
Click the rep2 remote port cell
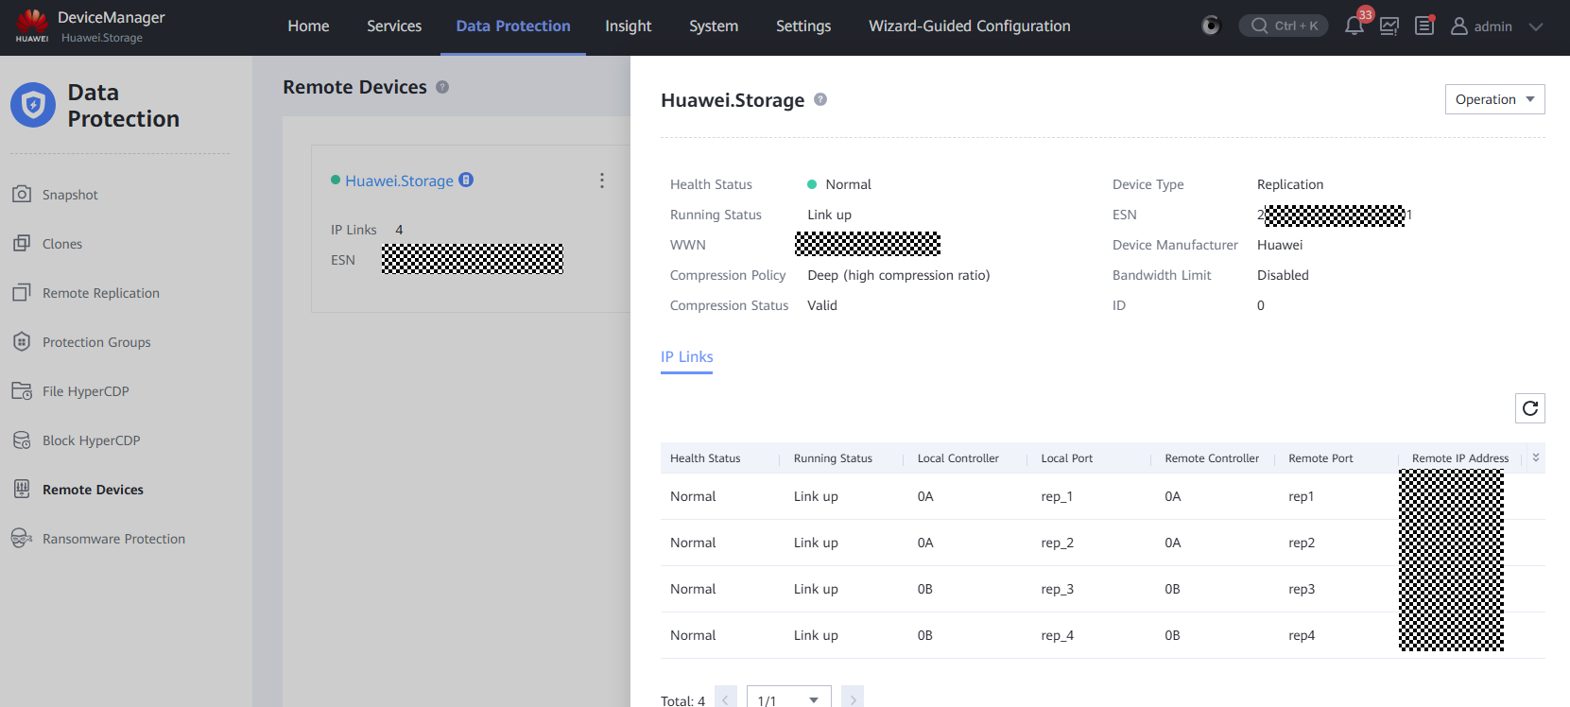[x=1302, y=543]
